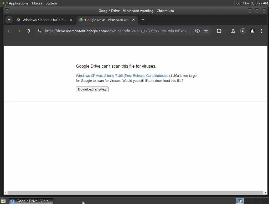Screen dimensions: 269x204
Task: Click the Chromium workspace switcher thumbnail
Action: click(240, 201)
